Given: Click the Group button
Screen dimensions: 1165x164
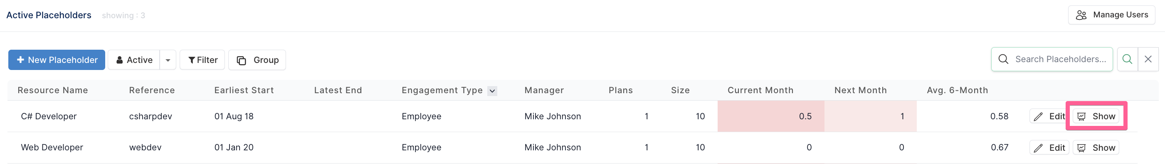Looking at the screenshot, I should tap(257, 60).
